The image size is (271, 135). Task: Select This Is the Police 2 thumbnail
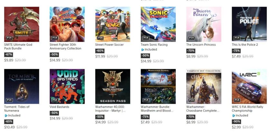pos(249,24)
